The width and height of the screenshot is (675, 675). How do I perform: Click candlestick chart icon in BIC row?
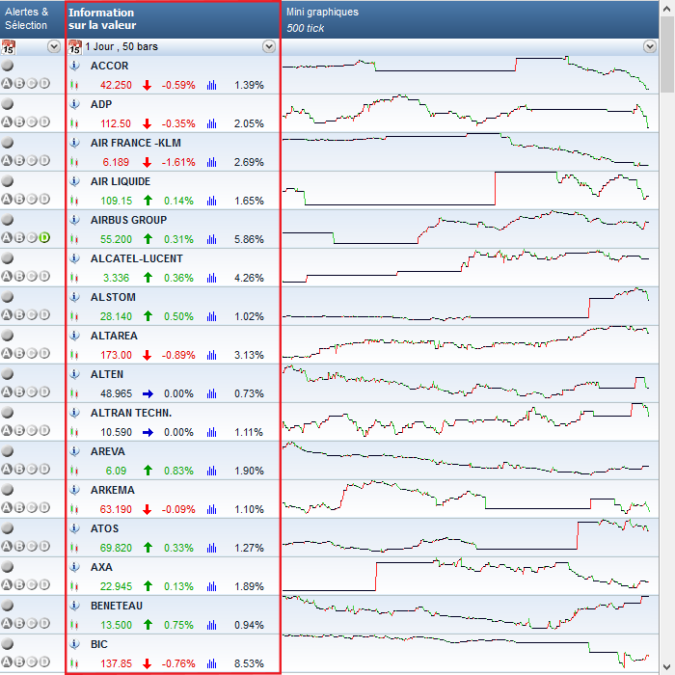click(x=74, y=663)
